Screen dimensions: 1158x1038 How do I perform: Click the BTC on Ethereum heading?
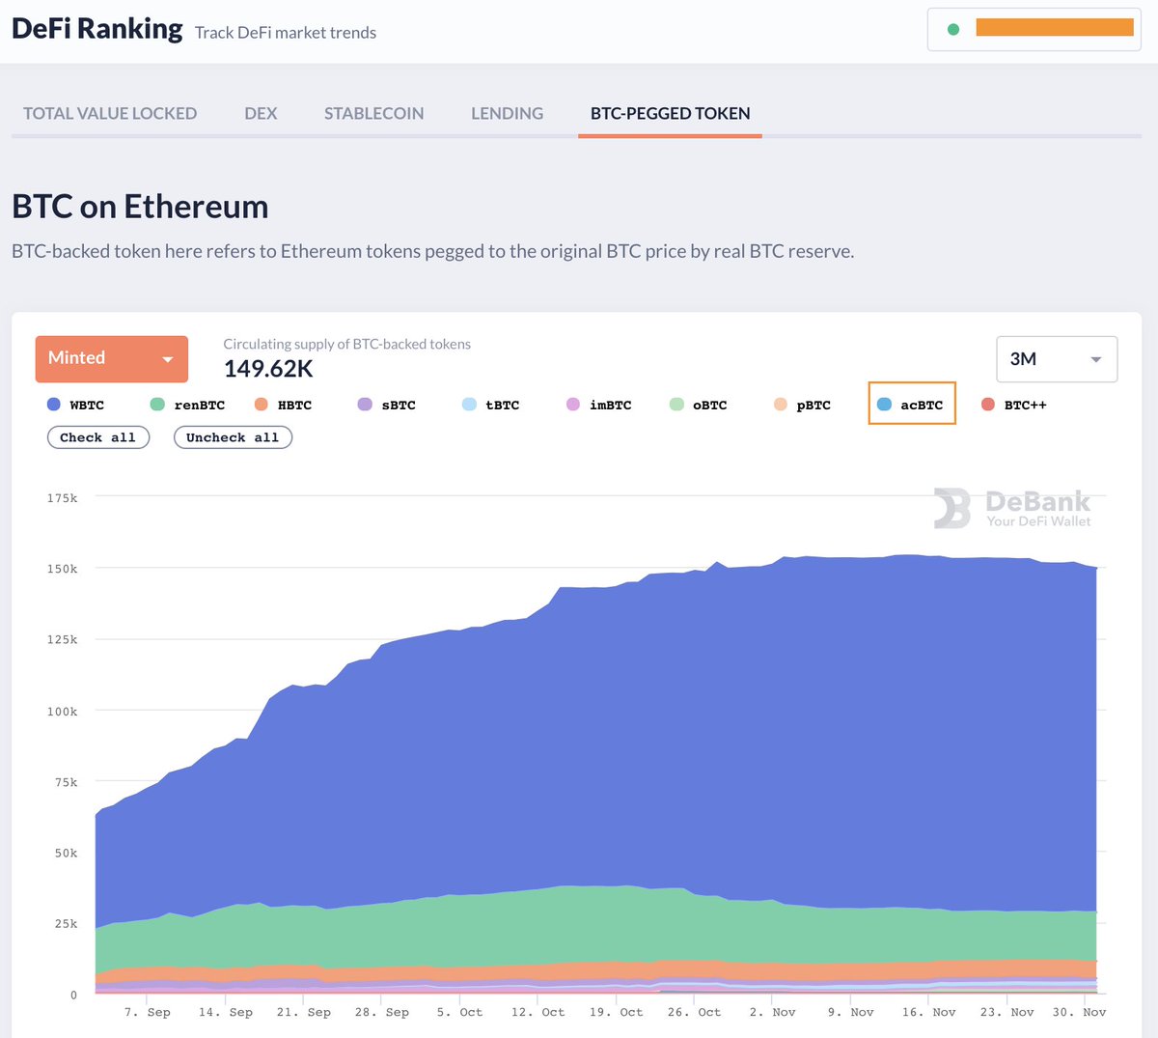(140, 207)
